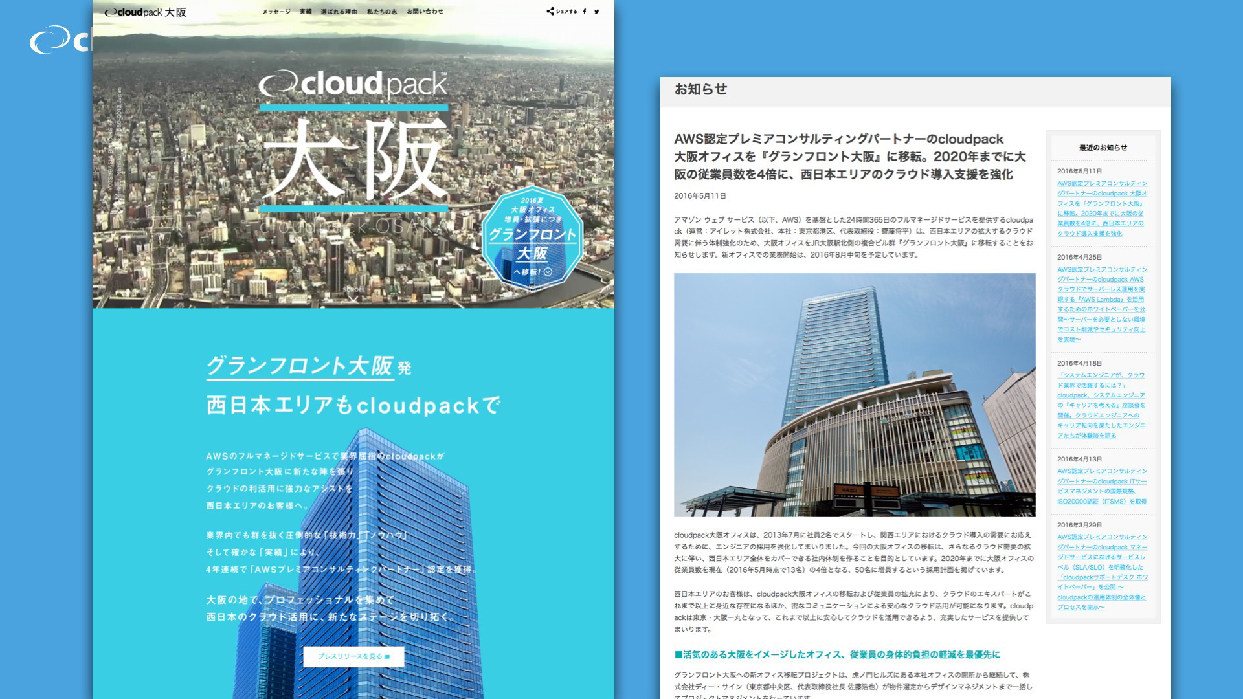
Task: Open the メッセージ navigation item
Action: (x=276, y=12)
